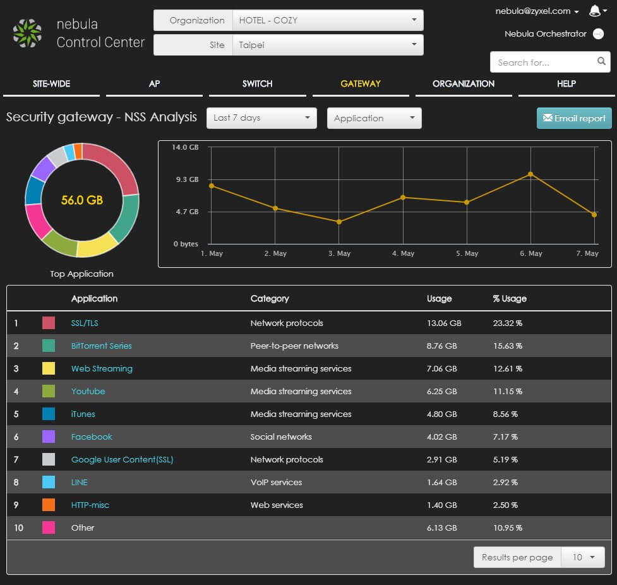The height and width of the screenshot is (585, 617).
Task: Click the Nebula Orchestrator arrow icon
Action: coord(598,34)
